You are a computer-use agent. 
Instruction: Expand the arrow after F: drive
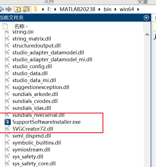click(x=55, y=9)
